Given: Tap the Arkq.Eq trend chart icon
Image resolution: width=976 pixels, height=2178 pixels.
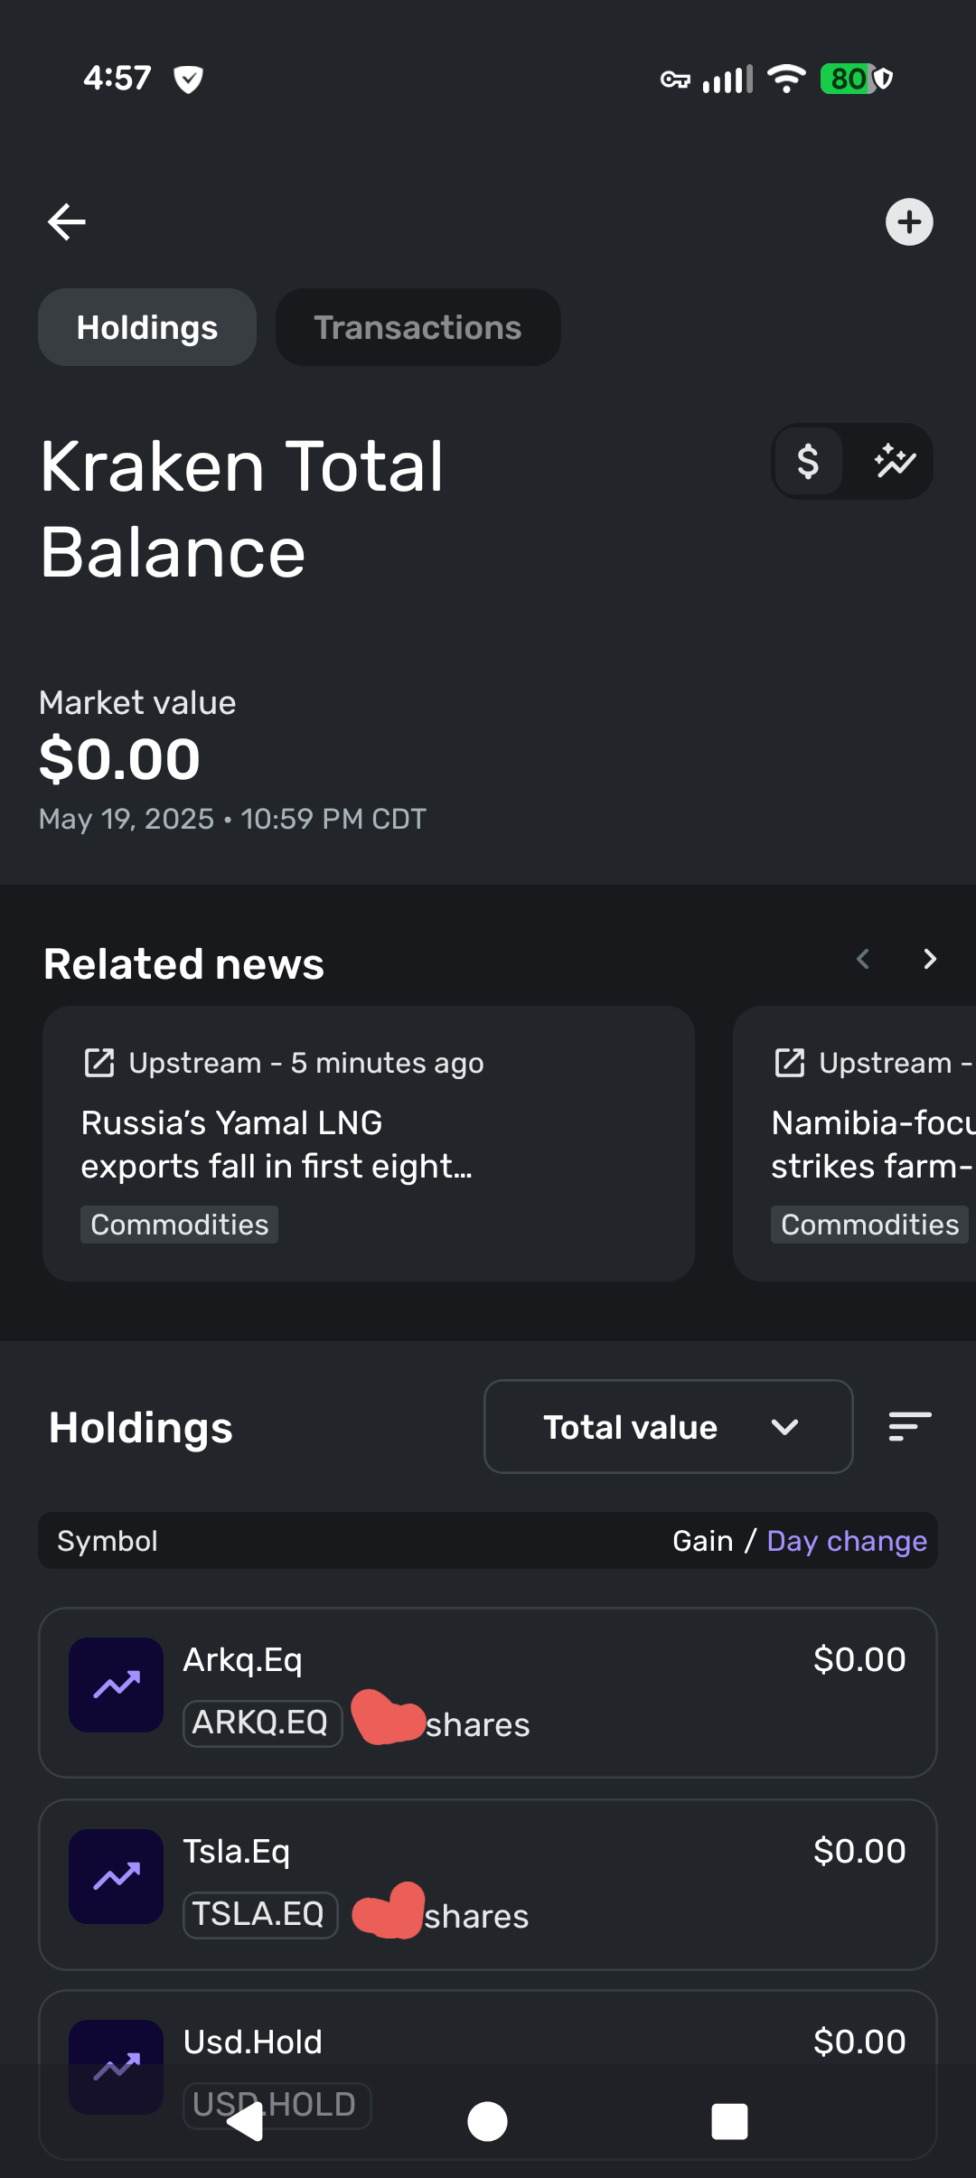Looking at the screenshot, I should (117, 1685).
